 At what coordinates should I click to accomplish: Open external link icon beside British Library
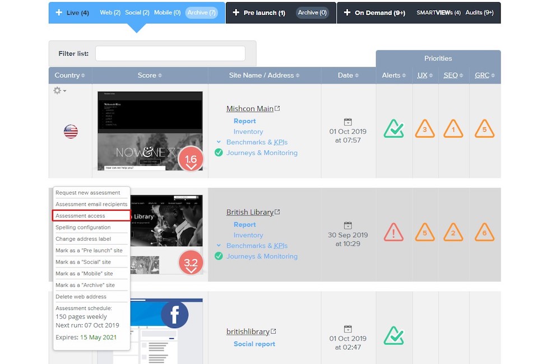(x=277, y=211)
